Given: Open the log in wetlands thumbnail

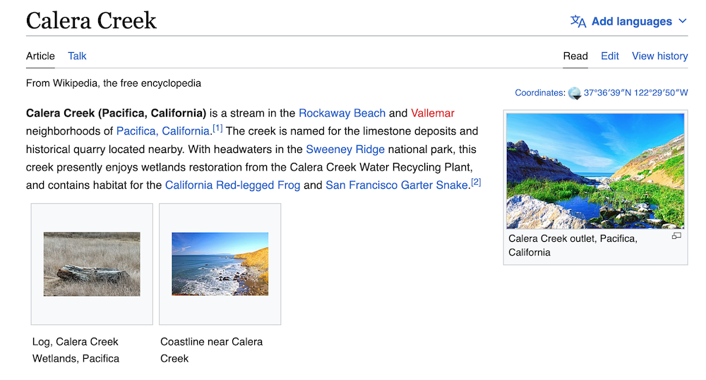Looking at the screenshot, I should tap(92, 264).
